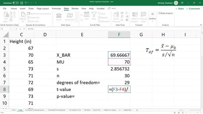Viewport: 203px width, 114px height.
Task: Open the File menu
Action: (x=5, y=9)
